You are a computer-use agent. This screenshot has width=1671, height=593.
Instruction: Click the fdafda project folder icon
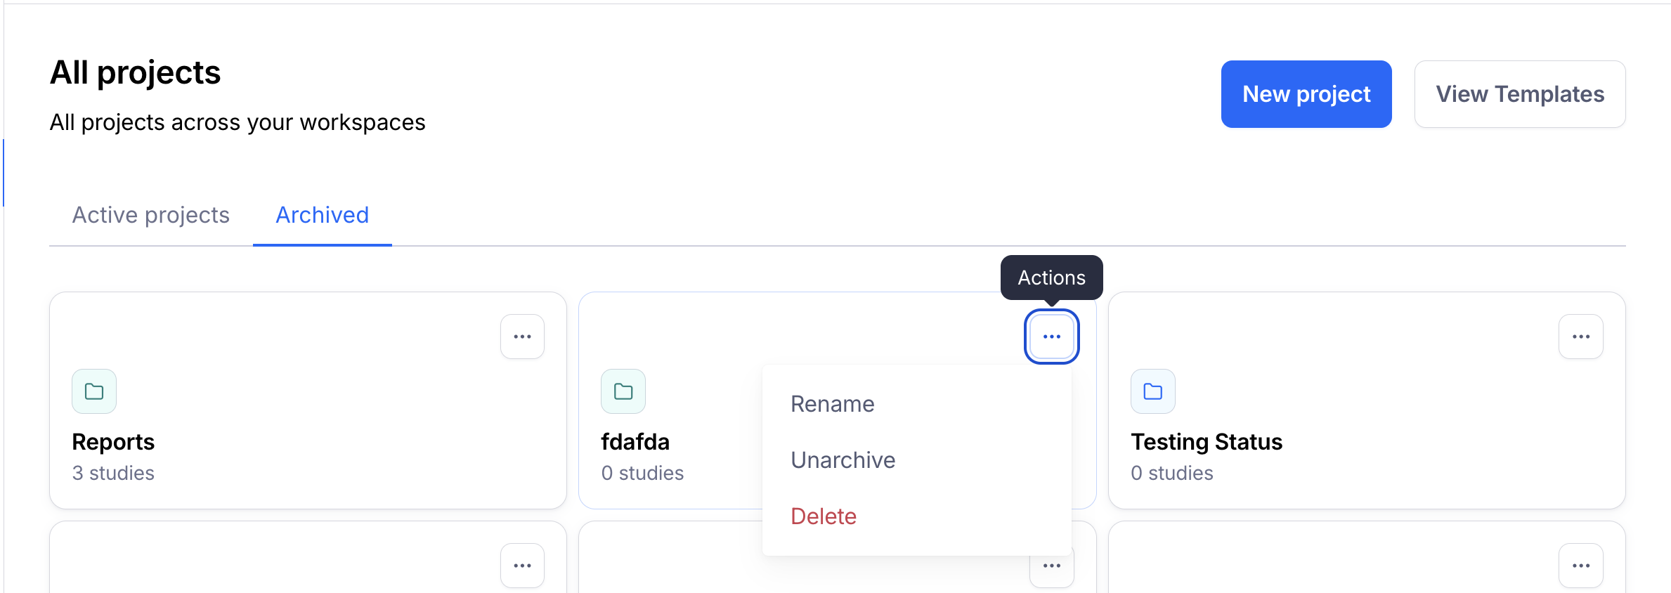(623, 391)
